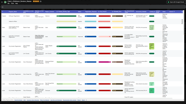The height and width of the screenshot is (104, 186).
Task: Select the Dubuque region covered cell
Action: point(48,90)
